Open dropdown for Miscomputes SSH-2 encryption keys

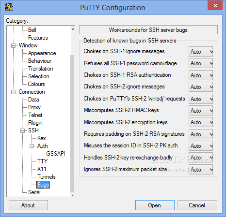point(201,122)
